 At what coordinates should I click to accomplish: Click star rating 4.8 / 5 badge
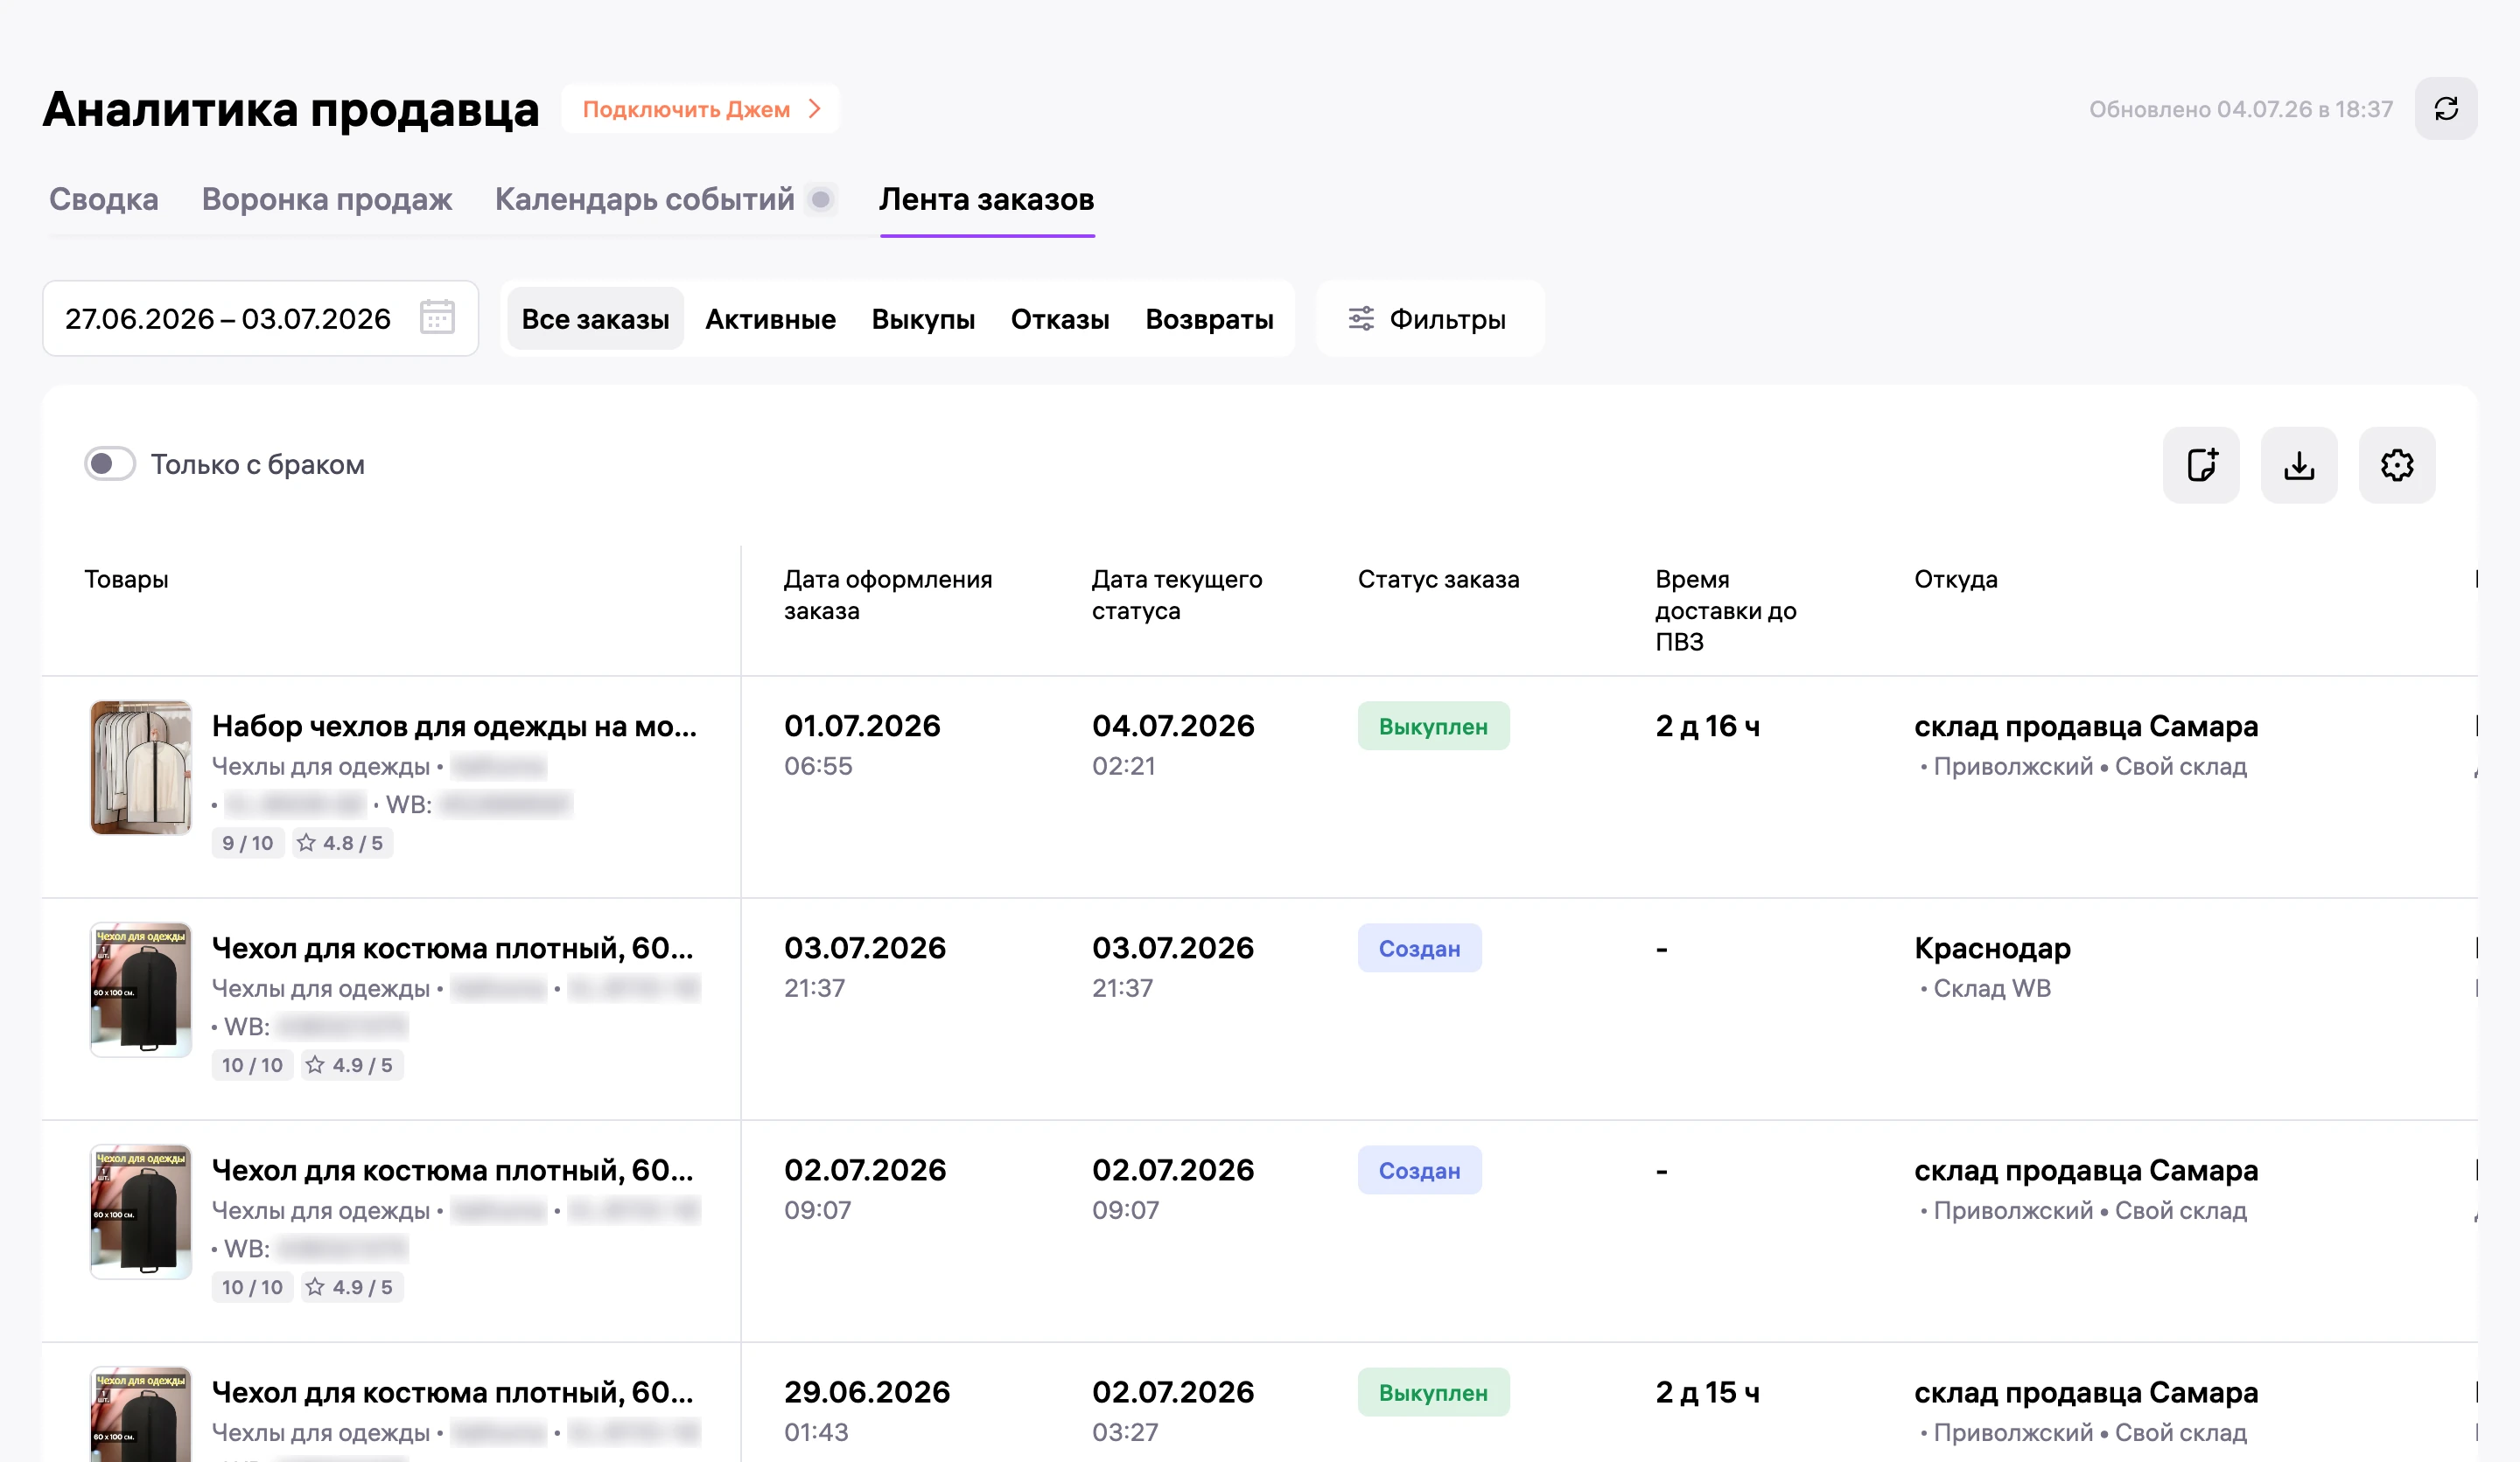342,842
